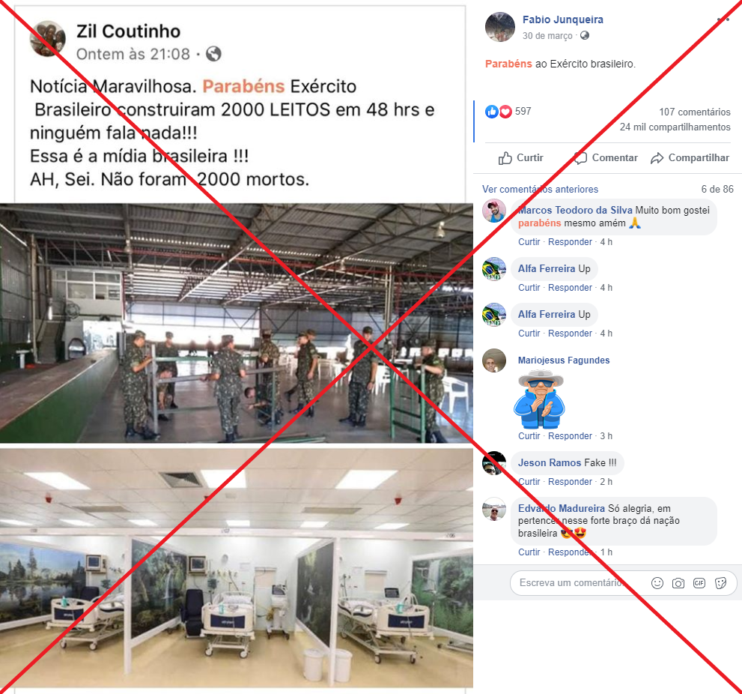Screen dimensions: 742x694
Task: Click the Comentar speech bubble icon
Action: click(580, 158)
